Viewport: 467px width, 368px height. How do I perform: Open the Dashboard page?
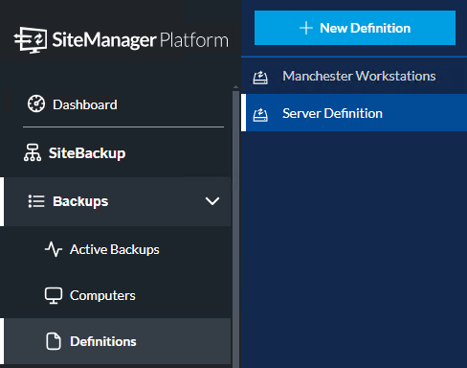[x=85, y=104]
